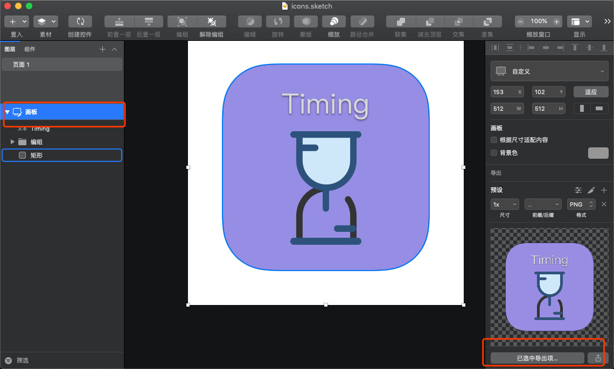
Task: Select 页面 1 in pages list
Action: point(62,65)
